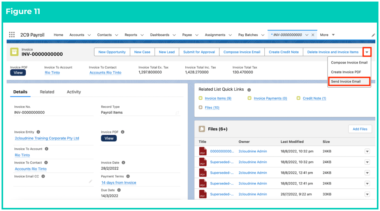Choose Send Invoice Email from the menu
Viewport: 380px width, 211px height.
point(349,81)
